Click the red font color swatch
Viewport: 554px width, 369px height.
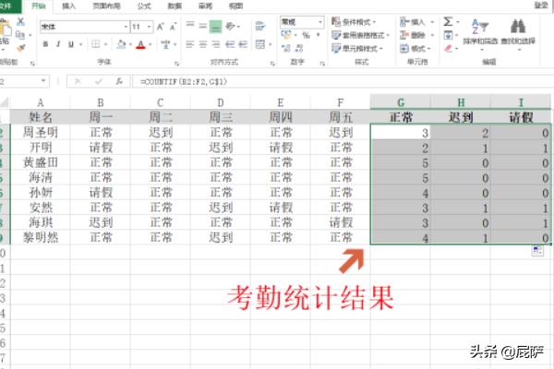coord(139,43)
